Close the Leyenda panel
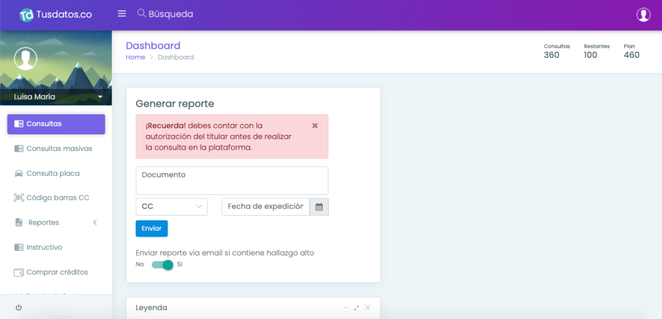Screen dimensions: 662x319 [368, 307]
